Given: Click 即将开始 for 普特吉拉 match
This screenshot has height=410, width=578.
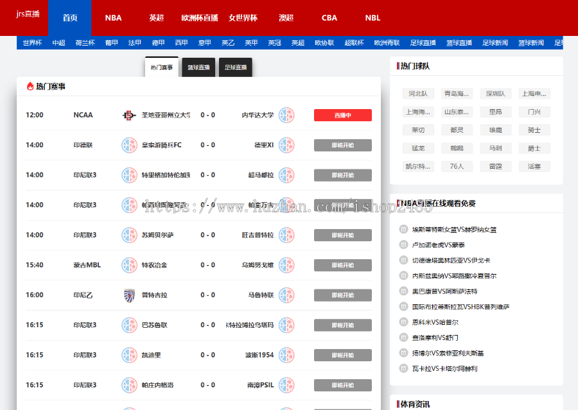Looking at the screenshot, I should click(x=343, y=295).
